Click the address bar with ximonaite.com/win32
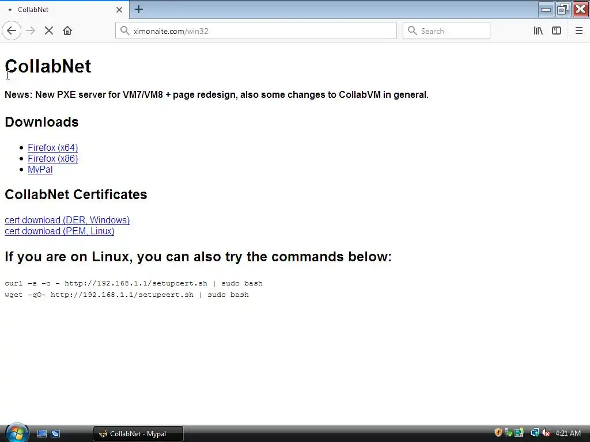 (256, 31)
